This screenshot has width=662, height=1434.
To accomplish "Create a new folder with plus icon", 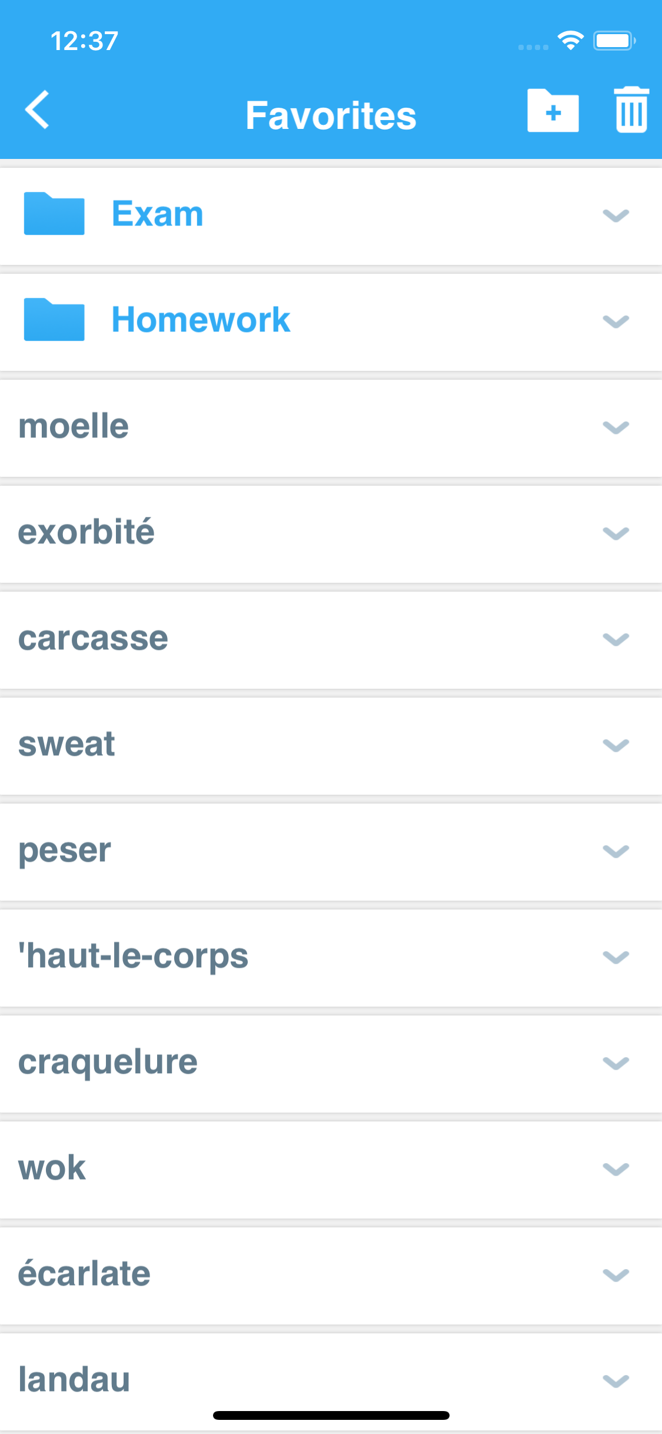I will [x=553, y=111].
